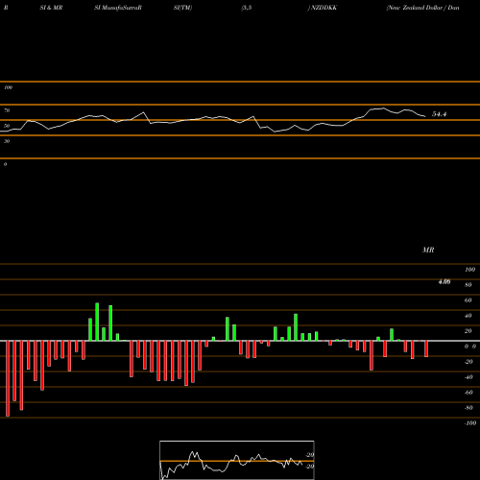Click the last red bar at histogram's right end
Viewport: 480px width, 480px height.
click(x=426, y=348)
